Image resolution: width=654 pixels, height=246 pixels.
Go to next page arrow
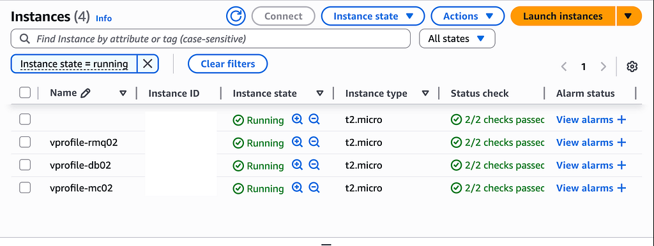(x=603, y=67)
